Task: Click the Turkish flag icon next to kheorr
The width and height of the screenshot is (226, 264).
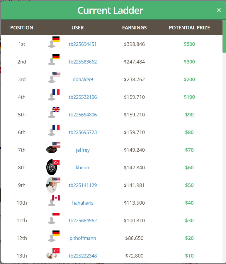Action: pyautogui.click(x=56, y=163)
